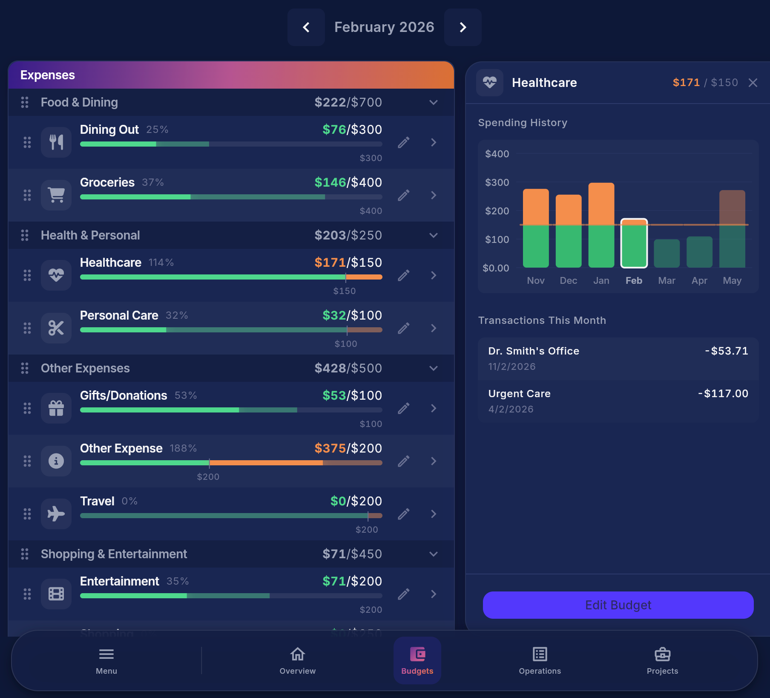Viewport: 770px width, 698px height.
Task: Navigate to the previous month
Action: [306, 27]
